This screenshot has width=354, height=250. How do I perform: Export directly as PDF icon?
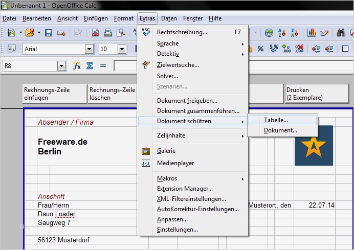(95, 33)
